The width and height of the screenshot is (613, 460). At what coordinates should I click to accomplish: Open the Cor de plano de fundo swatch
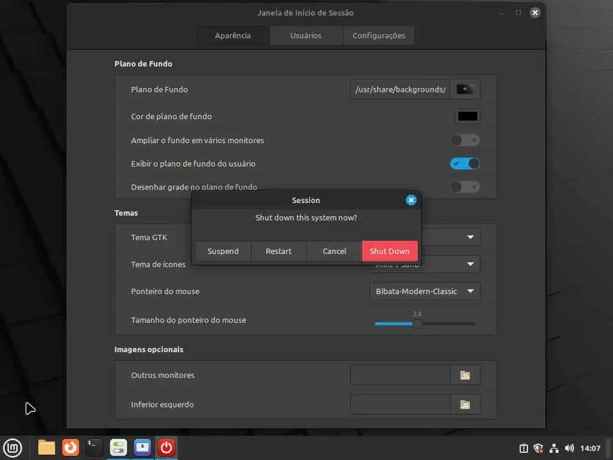click(468, 116)
